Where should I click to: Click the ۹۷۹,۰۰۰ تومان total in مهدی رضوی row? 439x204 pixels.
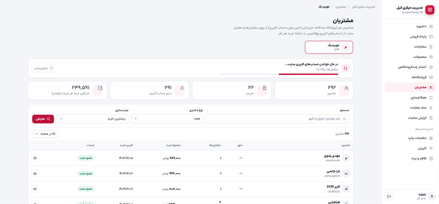tap(172, 158)
